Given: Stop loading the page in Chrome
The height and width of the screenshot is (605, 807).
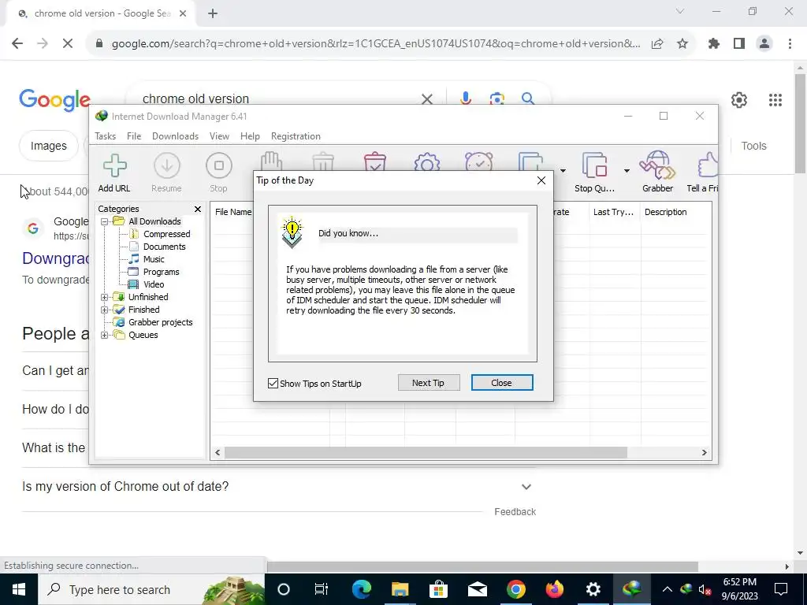Looking at the screenshot, I should (x=68, y=44).
